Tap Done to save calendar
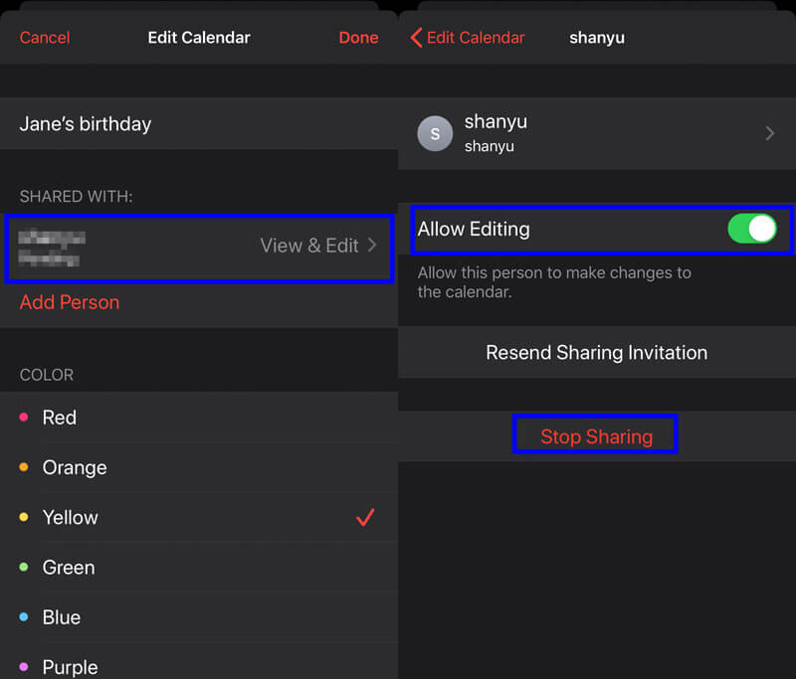The image size is (796, 679). click(x=358, y=38)
